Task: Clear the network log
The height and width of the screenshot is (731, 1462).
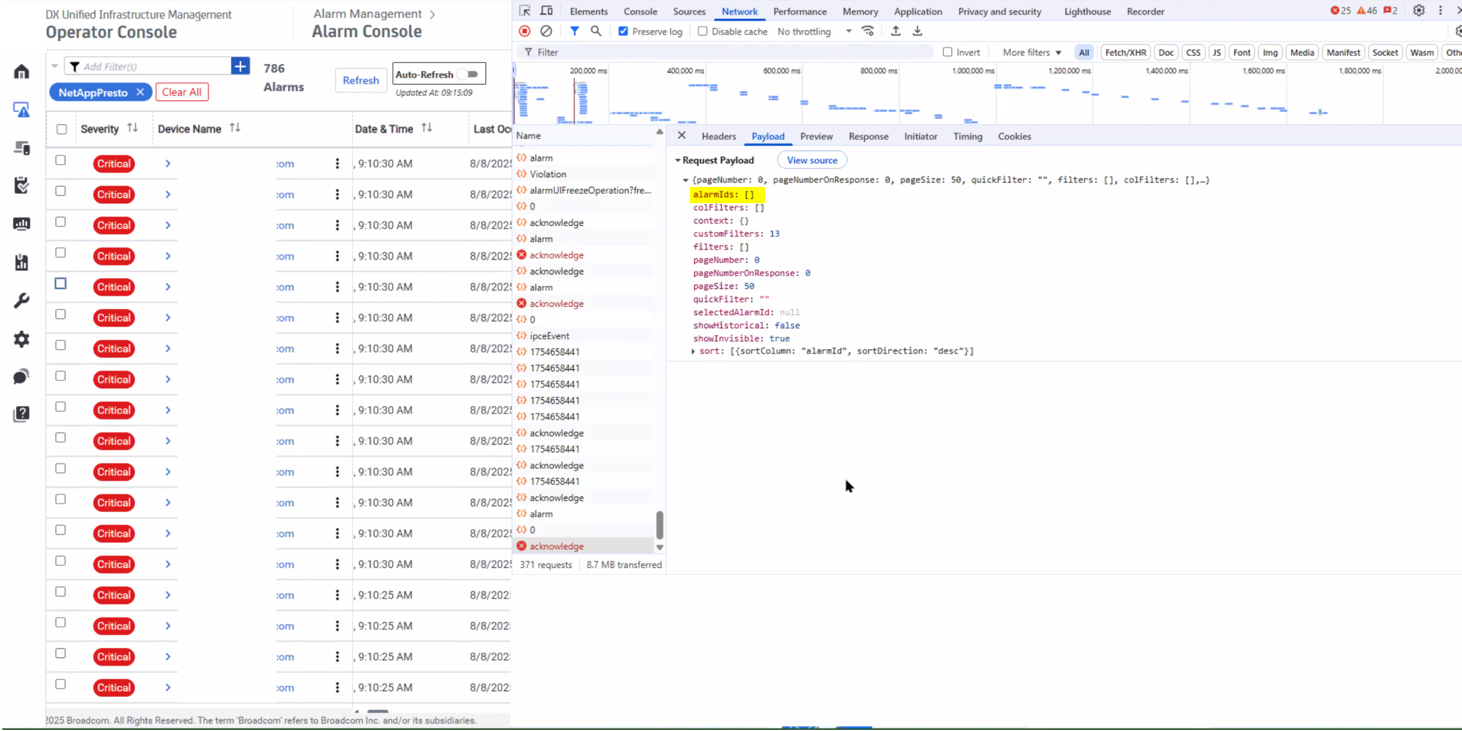Action: coord(546,31)
